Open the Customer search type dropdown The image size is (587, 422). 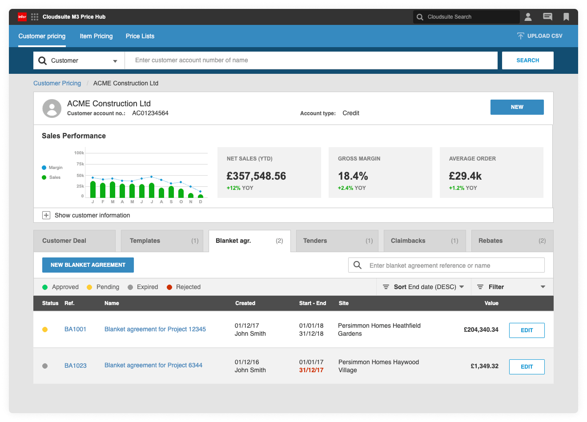tap(79, 60)
